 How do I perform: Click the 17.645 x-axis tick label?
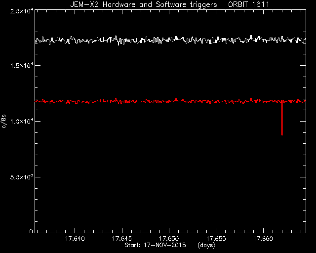click(x=122, y=239)
